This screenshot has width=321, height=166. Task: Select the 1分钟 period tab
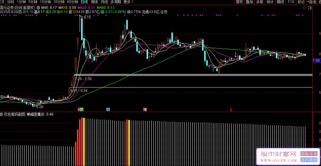tap(21, 2)
